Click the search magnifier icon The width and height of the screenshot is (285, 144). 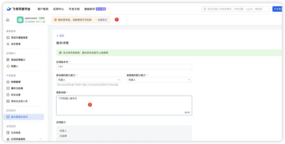pos(205,9)
